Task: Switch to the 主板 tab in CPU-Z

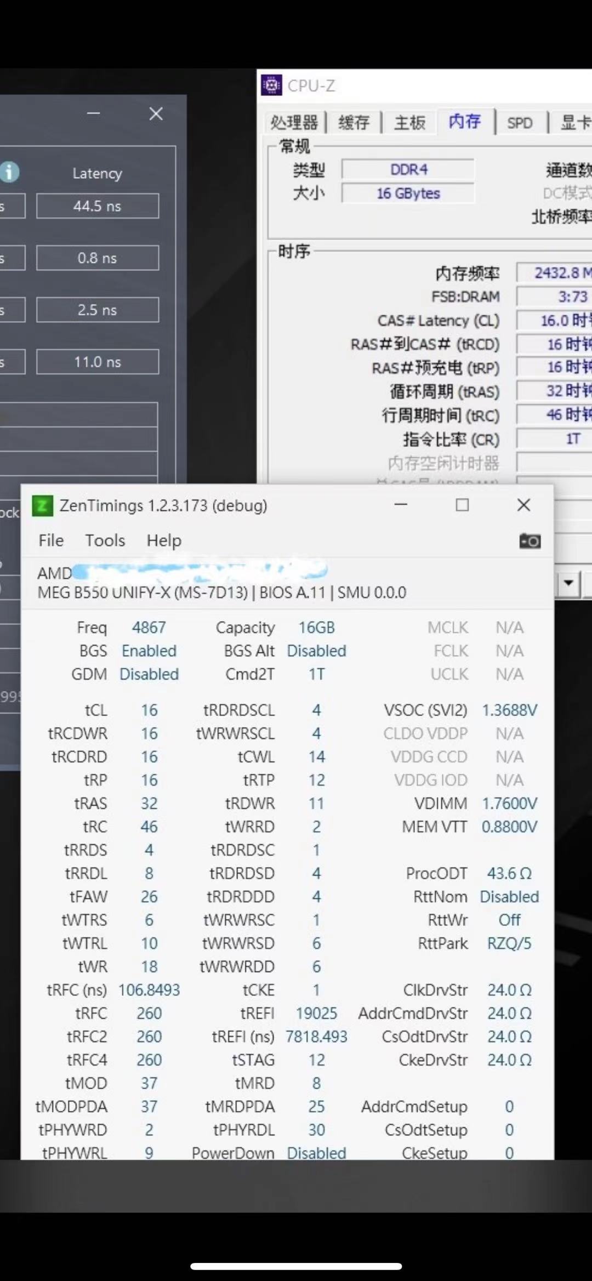Action: click(x=409, y=122)
